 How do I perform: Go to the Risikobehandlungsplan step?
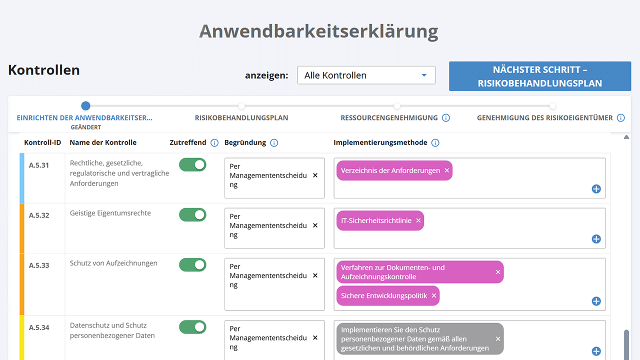[x=241, y=118]
